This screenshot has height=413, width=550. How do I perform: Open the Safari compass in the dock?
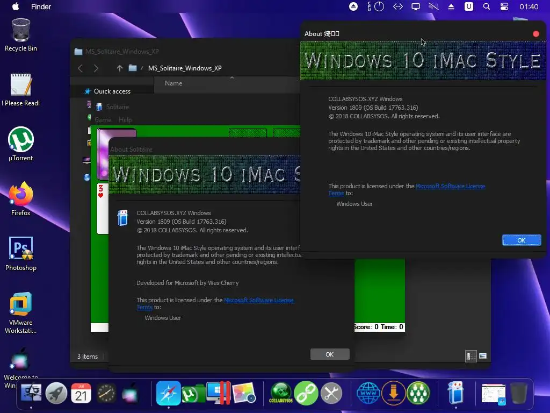168,393
